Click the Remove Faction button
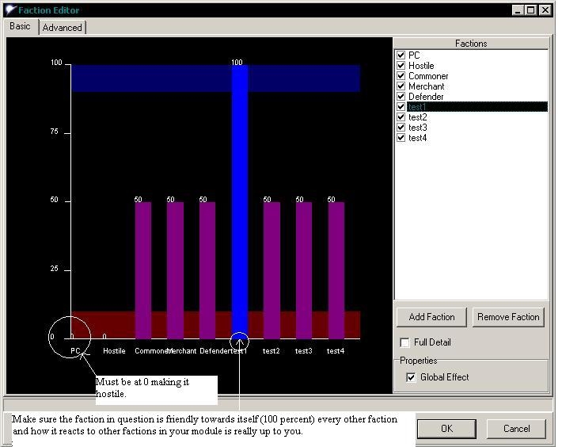Viewport: 562px width, 447px height. click(x=508, y=317)
